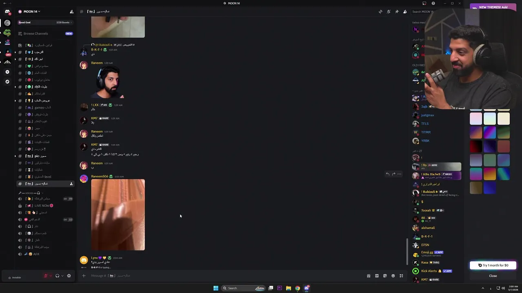Open headphone output options arrow
The image size is (522, 293).
click(x=62, y=276)
